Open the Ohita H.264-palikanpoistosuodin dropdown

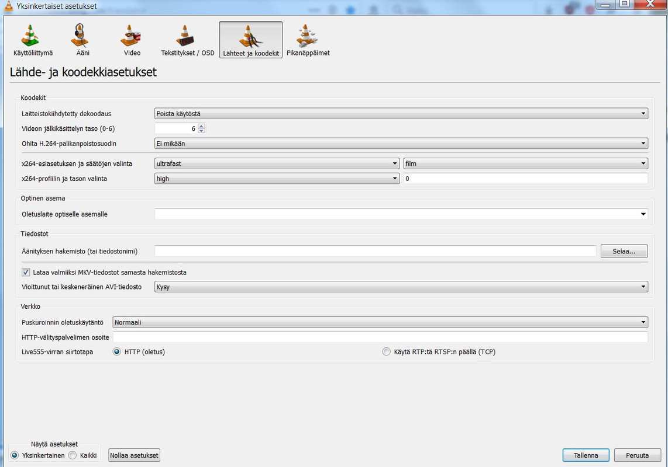tap(401, 144)
